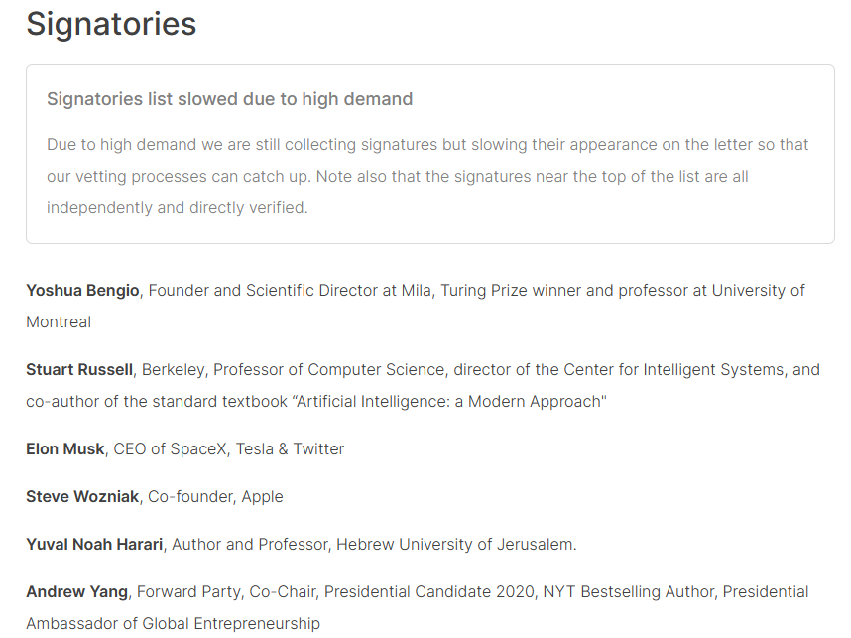Viewport: 851px width, 638px height.
Task: Click 'Forward Party, Co-Chair' text
Action: point(225,591)
